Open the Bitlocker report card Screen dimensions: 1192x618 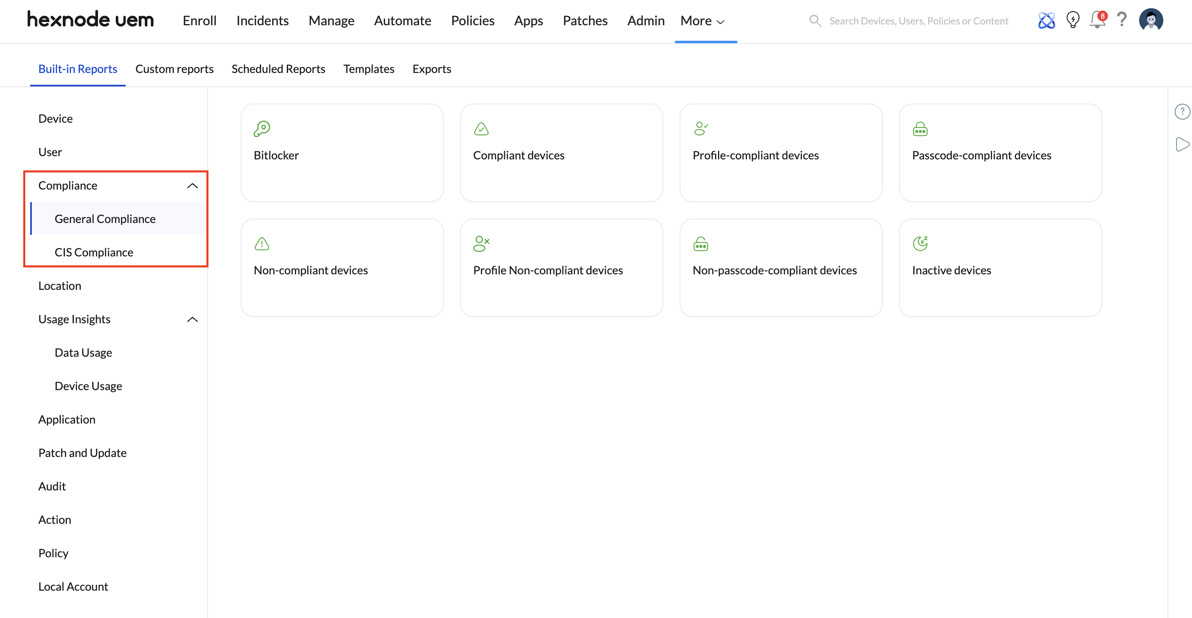point(342,152)
